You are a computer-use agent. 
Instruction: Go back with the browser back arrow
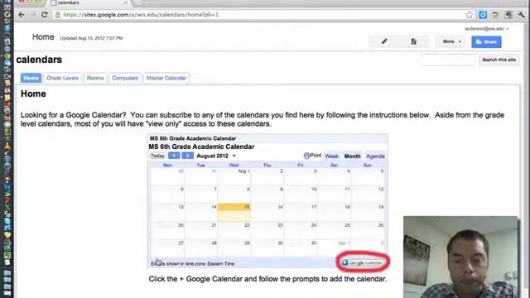(x=22, y=15)
